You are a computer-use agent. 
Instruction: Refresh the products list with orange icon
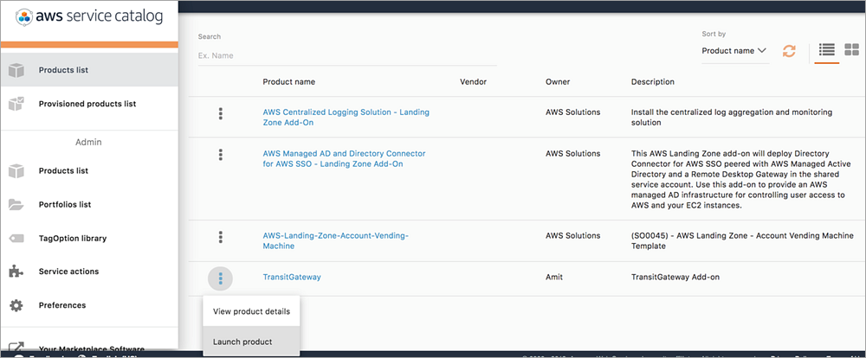(789, 51)
